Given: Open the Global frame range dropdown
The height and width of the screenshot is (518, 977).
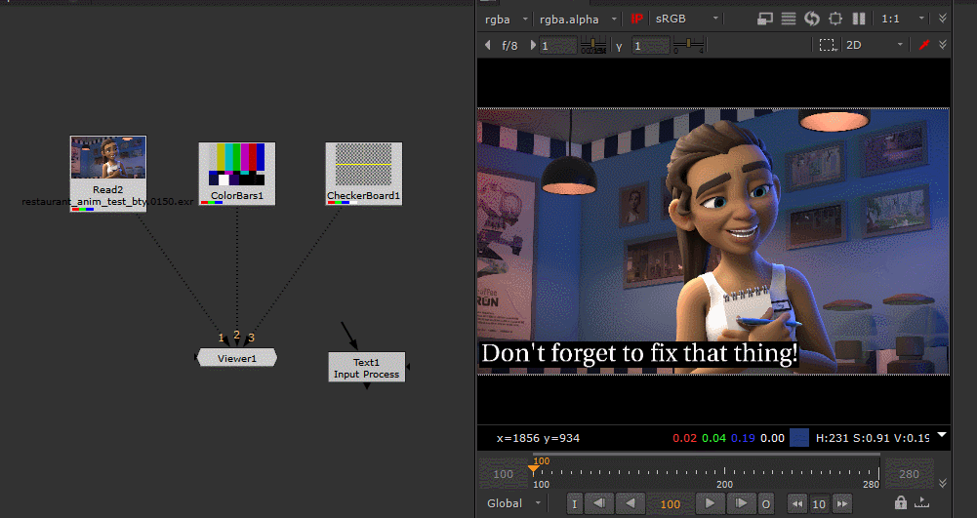Looking at the screenshot, I should 513,503.
